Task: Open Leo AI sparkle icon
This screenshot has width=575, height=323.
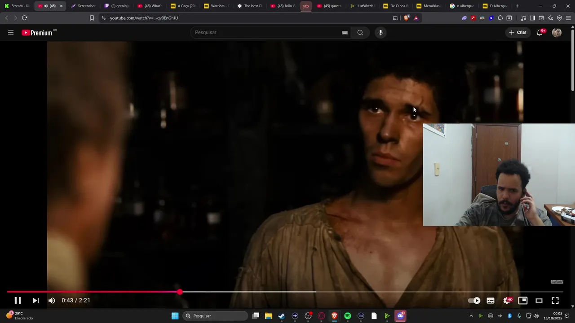Action: (x=550, y=18)
